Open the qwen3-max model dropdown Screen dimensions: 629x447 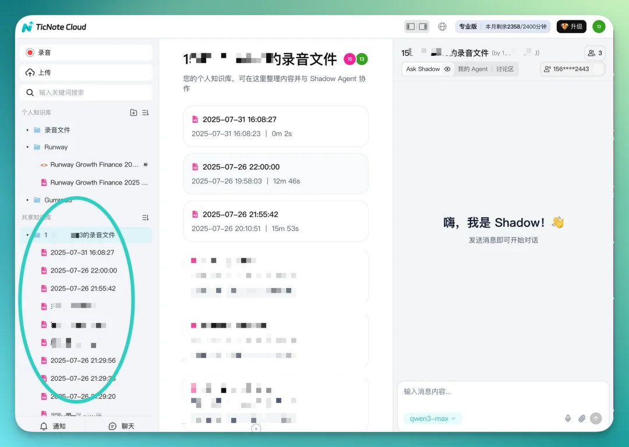(432, 418)
